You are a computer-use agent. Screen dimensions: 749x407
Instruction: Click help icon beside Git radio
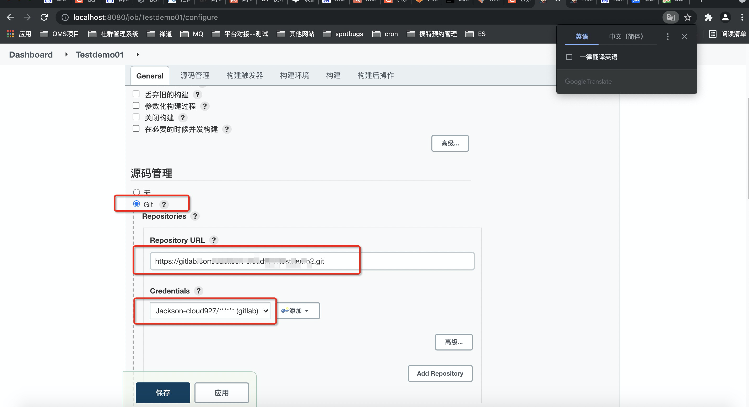tap(164, 205)
